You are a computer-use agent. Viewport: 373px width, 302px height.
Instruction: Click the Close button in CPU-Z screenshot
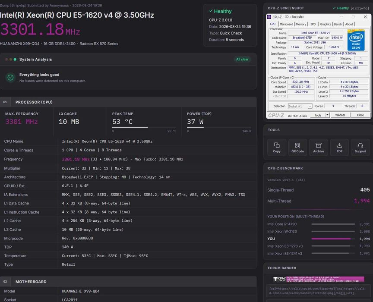click(x=360, y=115)
